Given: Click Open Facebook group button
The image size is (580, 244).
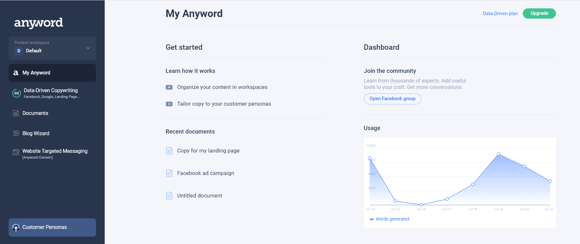Looking at the screenshot, I should coord(392,99).
